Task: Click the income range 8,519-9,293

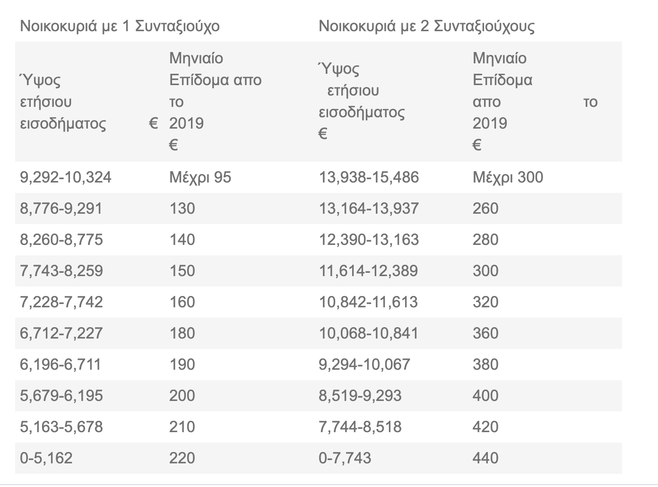Action: click(360, 396)
